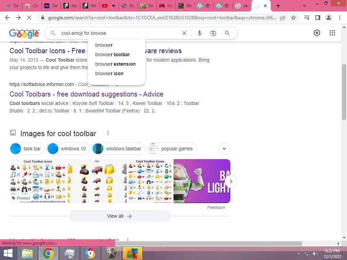Screen dimensions: 347x260
Task: Open the Chrome three-dot menu
Action: 340,18
